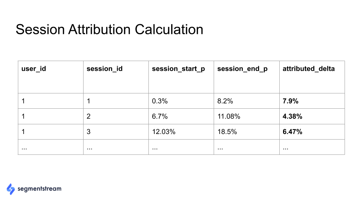Click the ellipsis under attributed_delta column
The height and width of the screenshot is (201, 358).
click(285, 149)
